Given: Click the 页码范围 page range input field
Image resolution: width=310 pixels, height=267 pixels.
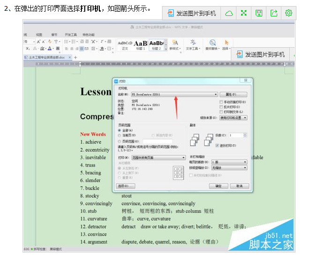Looking at the screenshot, I should click(x=157, y=141).
